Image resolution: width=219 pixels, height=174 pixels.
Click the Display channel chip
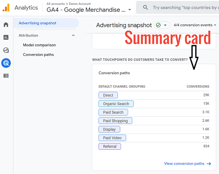pyautogui.click(x=109, y=129)
